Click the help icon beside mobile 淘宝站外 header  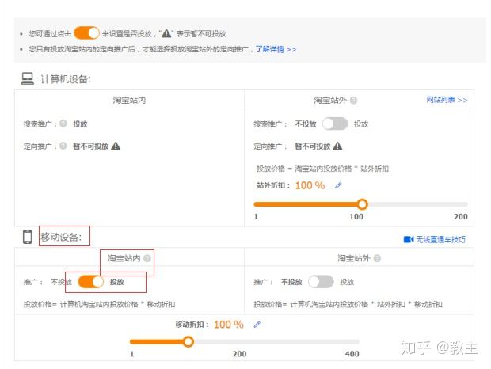point(377,258)
